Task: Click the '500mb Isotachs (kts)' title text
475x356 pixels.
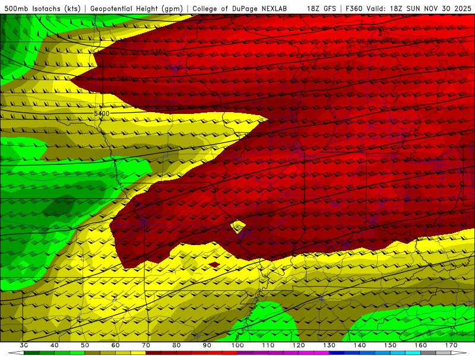Action: pos(42,9)
